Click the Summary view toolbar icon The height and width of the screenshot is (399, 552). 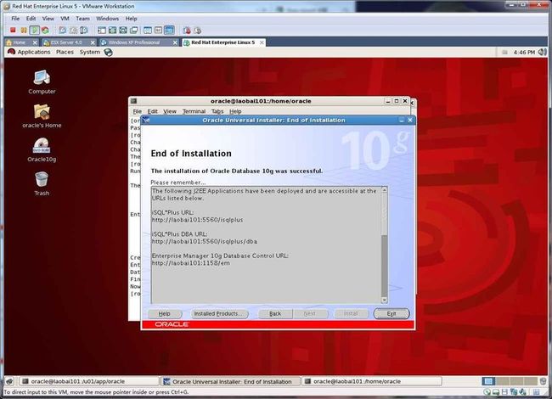(148, 31)
